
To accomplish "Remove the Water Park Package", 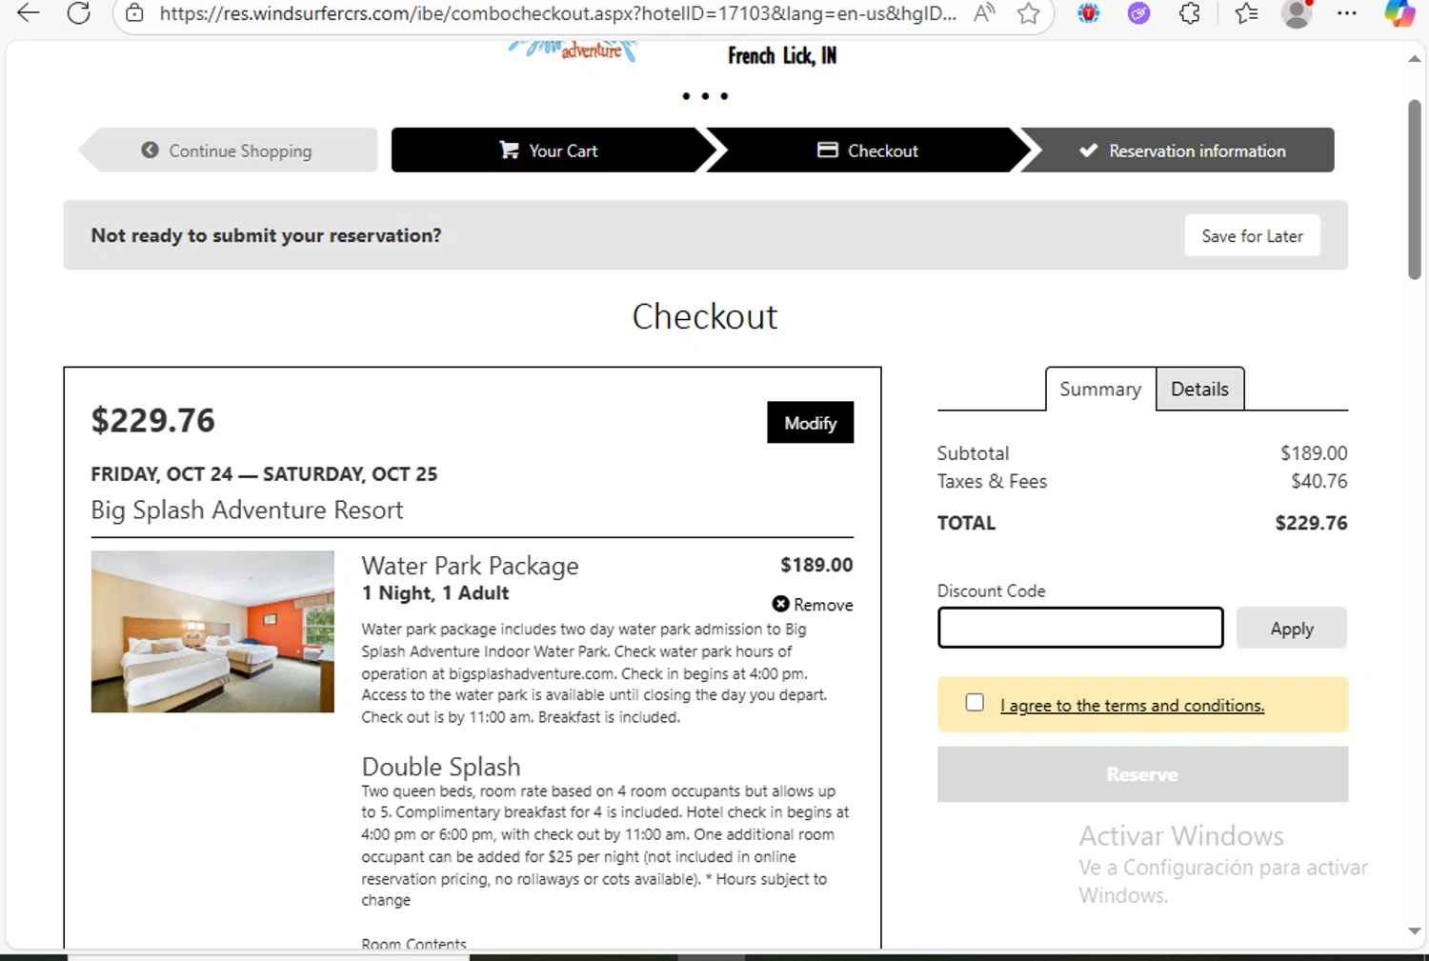I will pyautogui.click(x=813, y=605).
